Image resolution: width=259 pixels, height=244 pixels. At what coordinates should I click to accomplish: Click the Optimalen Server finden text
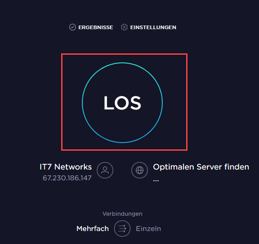(201, 167)
